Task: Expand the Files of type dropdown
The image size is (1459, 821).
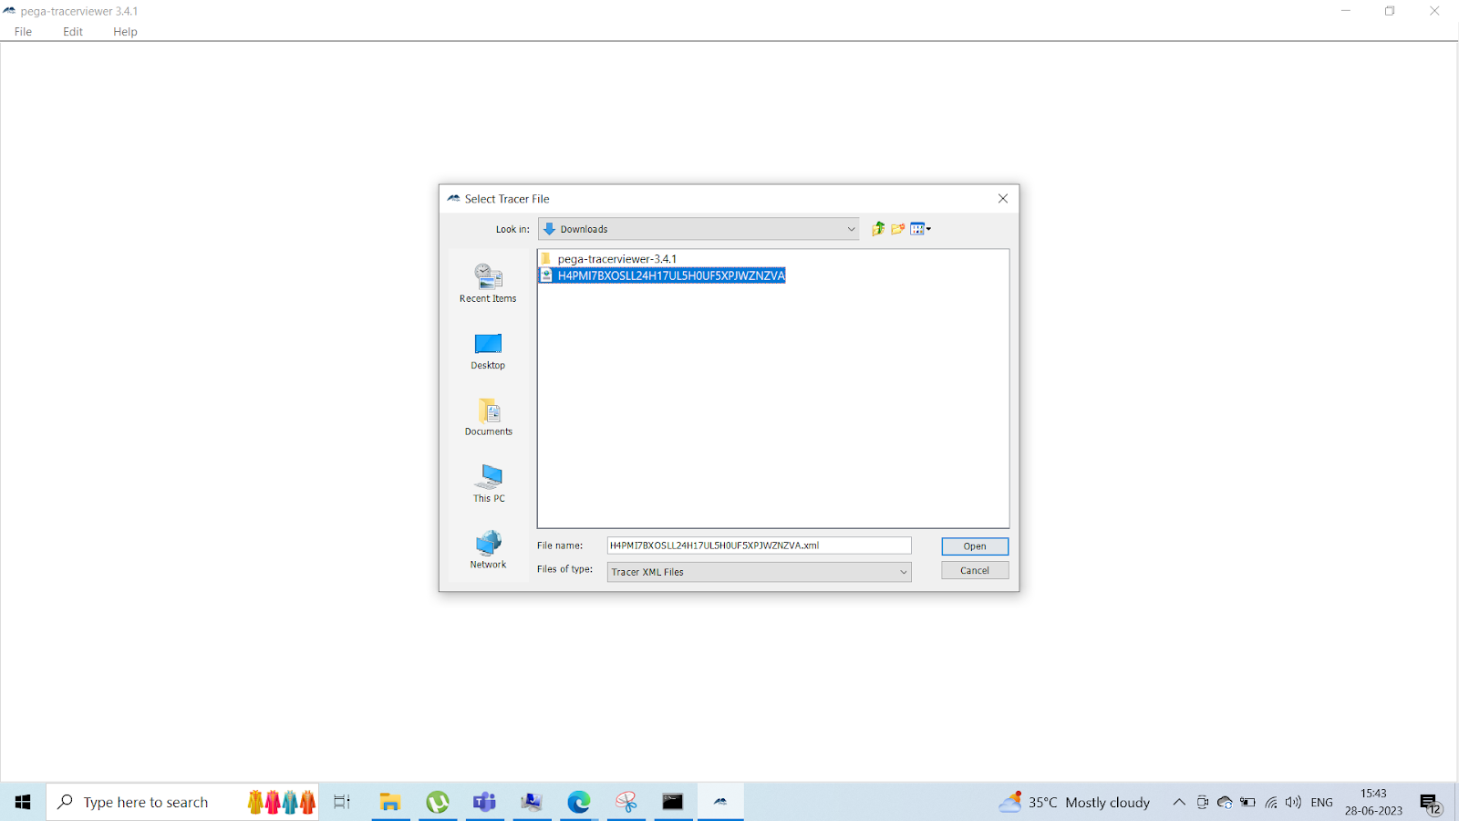Action: [x=759, y=572]
